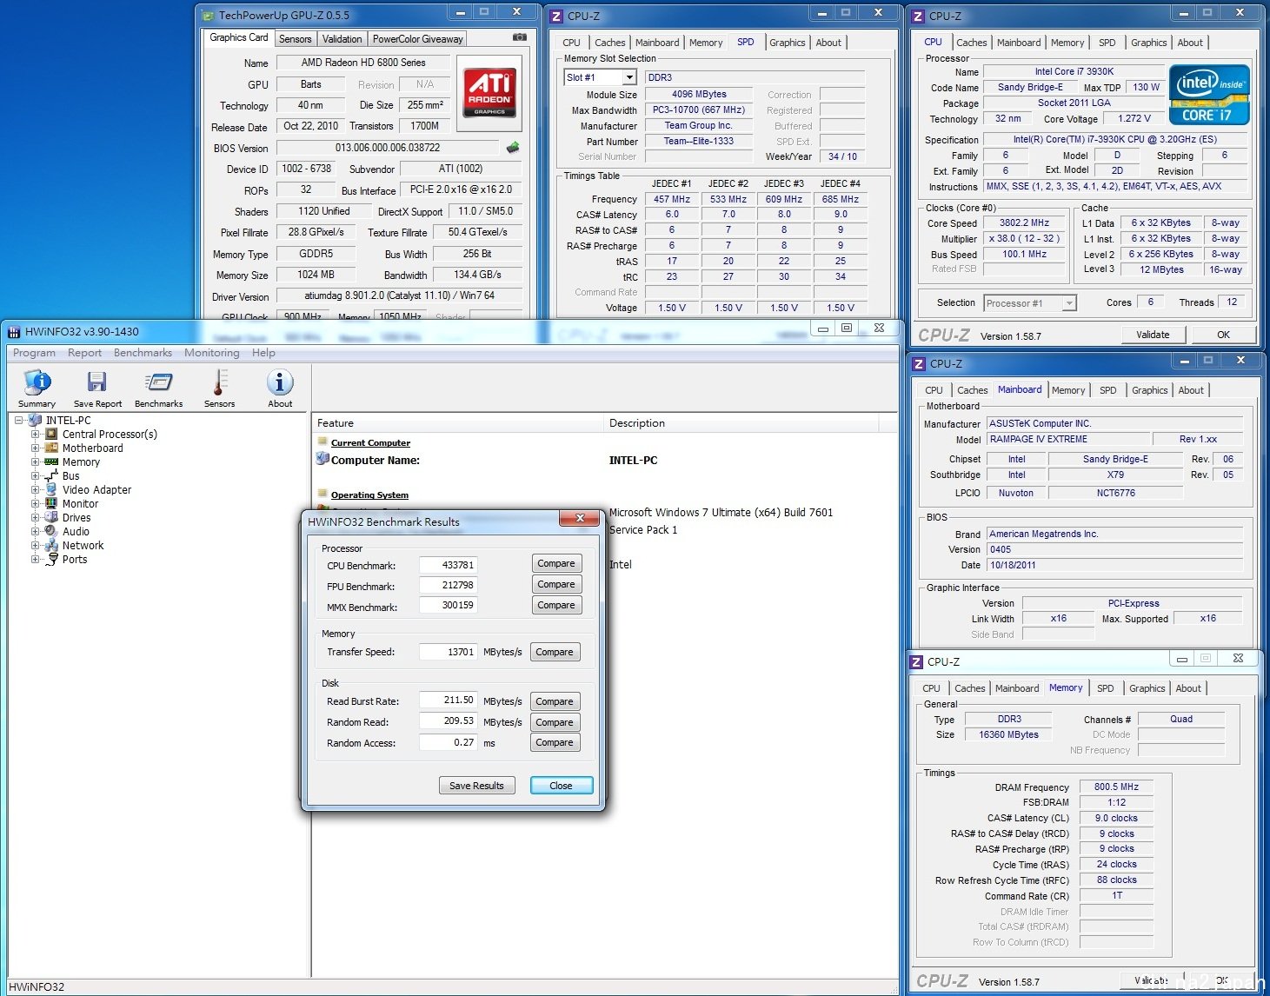The height and width of the screenshot is (996, 1270).
Task: Click the Drives tree icon
Action: (x=51, y=517)
